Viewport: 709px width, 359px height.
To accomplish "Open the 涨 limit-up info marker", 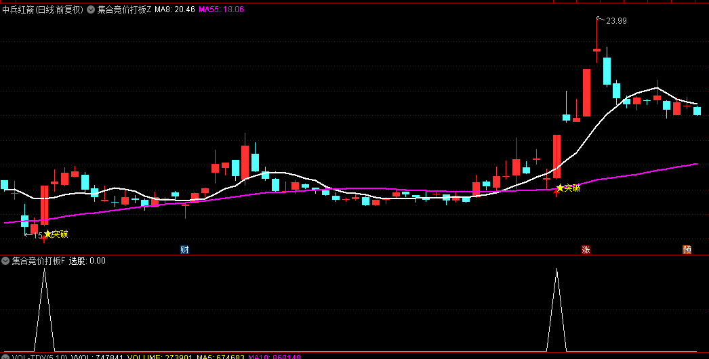I will tap(586, 249).
